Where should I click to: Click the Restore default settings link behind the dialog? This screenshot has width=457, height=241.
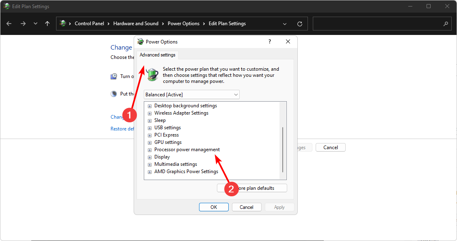(x=122, y=129)
